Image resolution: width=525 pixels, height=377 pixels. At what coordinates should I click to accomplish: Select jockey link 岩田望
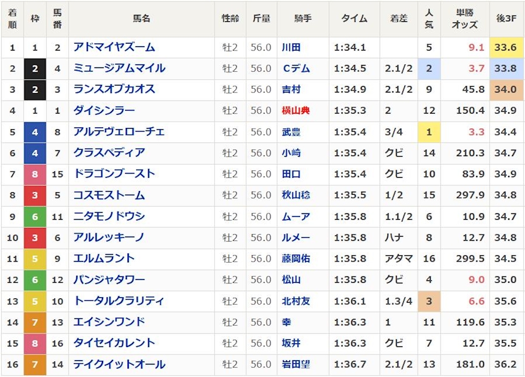(296, 365)
